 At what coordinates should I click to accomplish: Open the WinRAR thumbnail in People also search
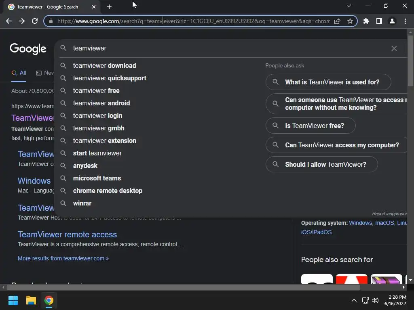click(x=386, y=279)
